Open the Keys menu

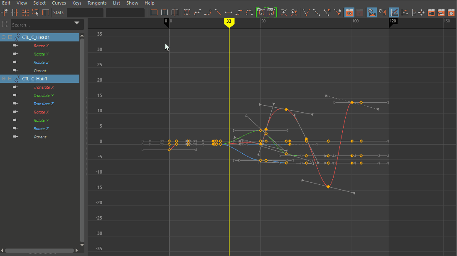pos(77,3)
